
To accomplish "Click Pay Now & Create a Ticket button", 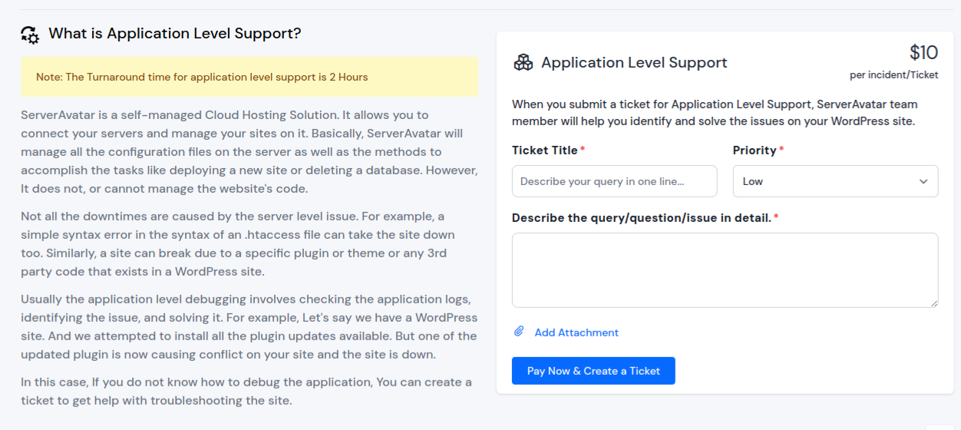I will pyautogui.click(x=593, y=371).
